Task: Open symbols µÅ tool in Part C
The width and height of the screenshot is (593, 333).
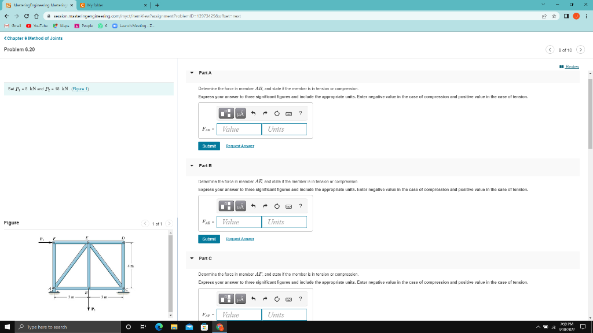Action: (x=240, y=299)
